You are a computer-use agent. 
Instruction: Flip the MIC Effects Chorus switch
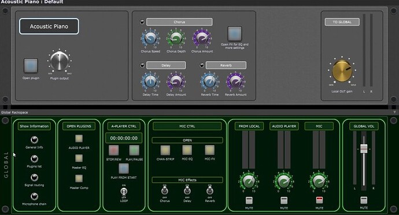[x=165, y=190]
